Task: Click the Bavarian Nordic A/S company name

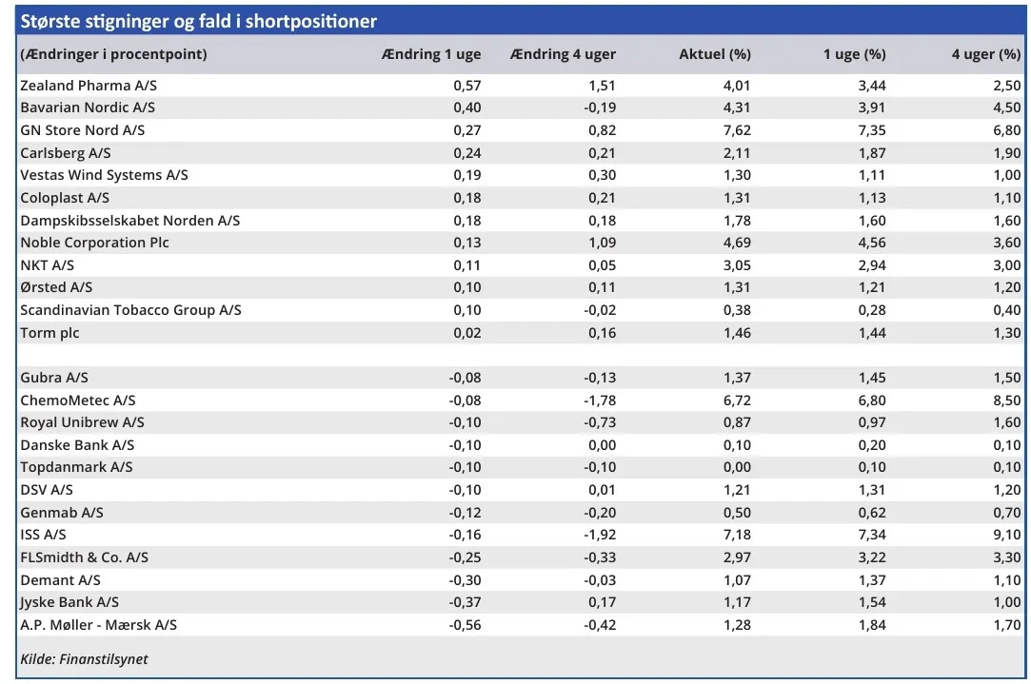Action: click(88, 107)
